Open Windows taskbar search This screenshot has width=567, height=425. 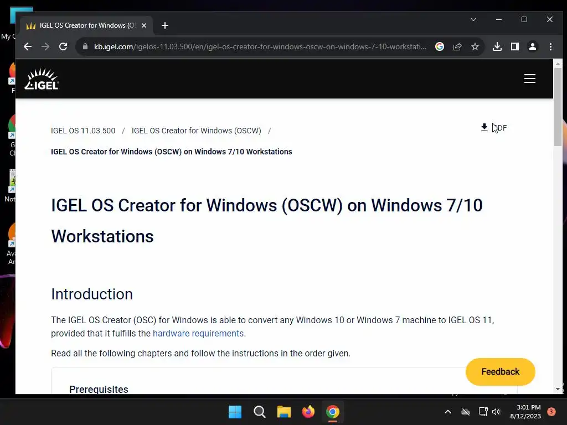(x=260, y=412)
